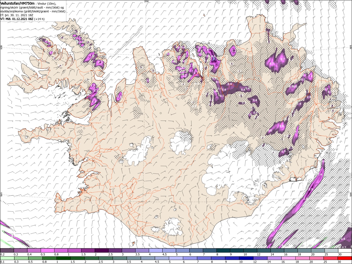Click bright pink upper swatch between 0.5 and 0.8
This screenshot has width=352, height=264.
[x=47, y=251]
